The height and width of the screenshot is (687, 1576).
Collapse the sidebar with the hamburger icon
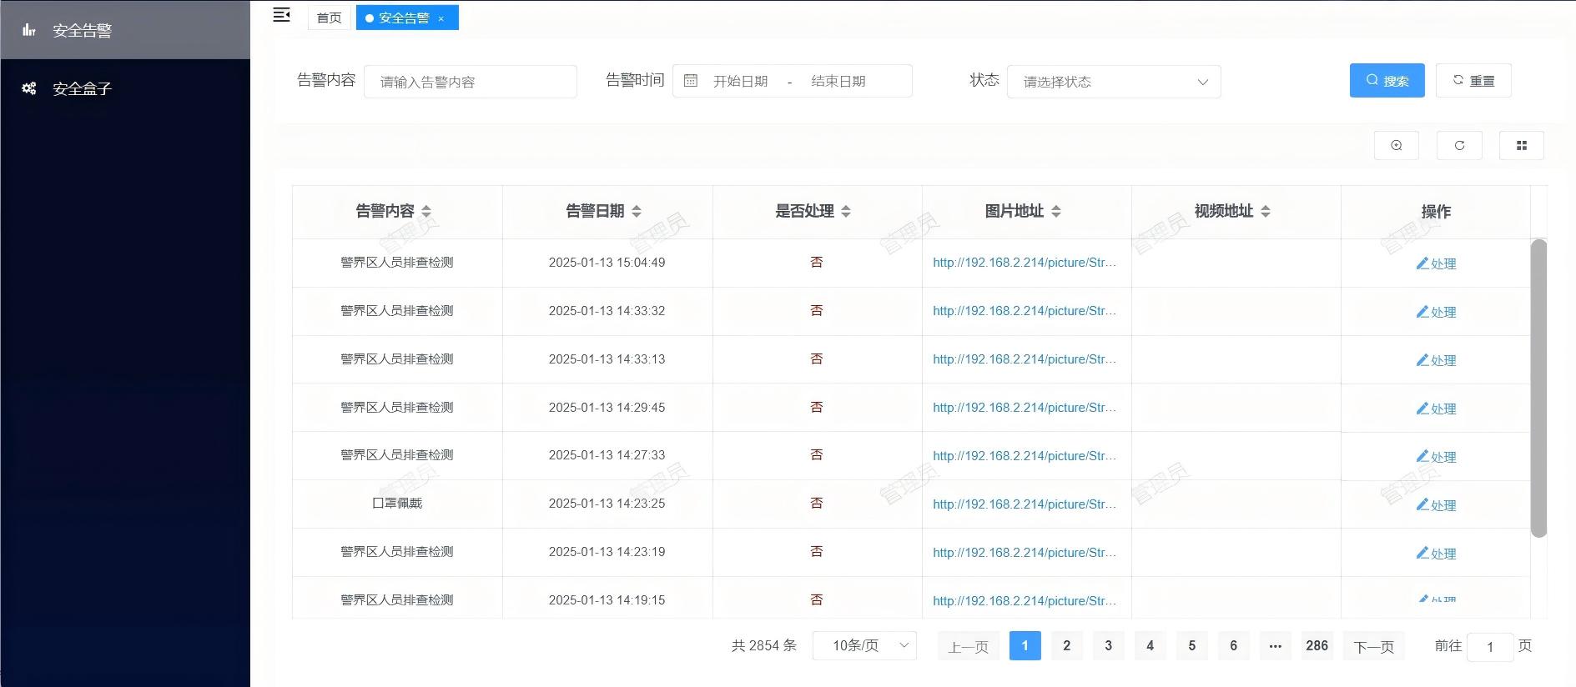tap(281, 15)
